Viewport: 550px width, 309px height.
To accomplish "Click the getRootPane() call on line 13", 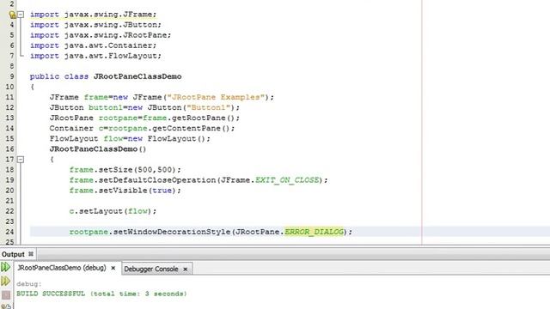I will tap(204, 118).
